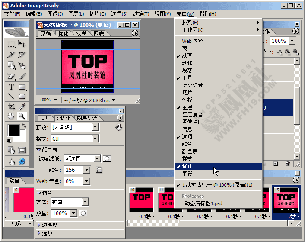305x242 pixels.
Task: Toggle the 工具 panel in Window menu
Action: 219,78
